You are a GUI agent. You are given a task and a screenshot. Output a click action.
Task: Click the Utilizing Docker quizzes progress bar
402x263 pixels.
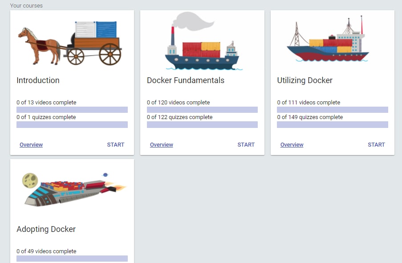[333, 125]
